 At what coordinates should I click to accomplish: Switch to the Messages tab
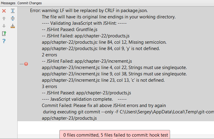click(8, 3)
